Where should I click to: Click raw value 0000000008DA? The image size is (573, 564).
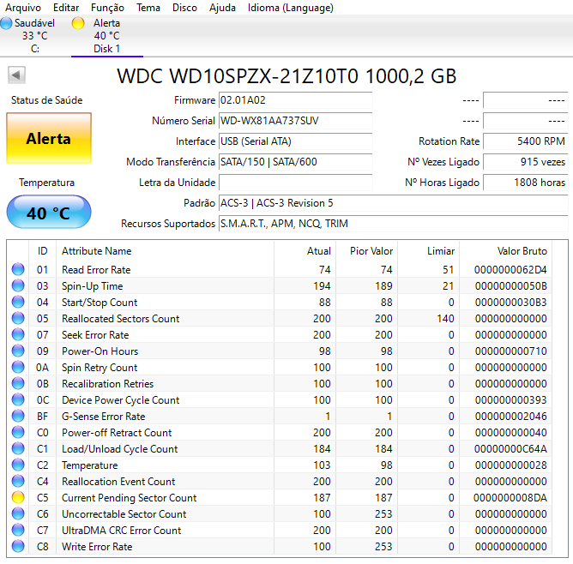coord(510,497)
